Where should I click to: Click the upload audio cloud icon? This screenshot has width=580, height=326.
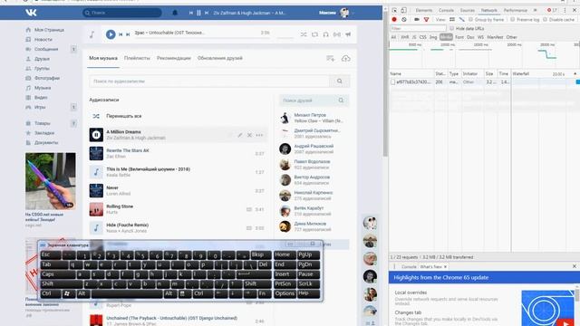(x=345, y=58)
